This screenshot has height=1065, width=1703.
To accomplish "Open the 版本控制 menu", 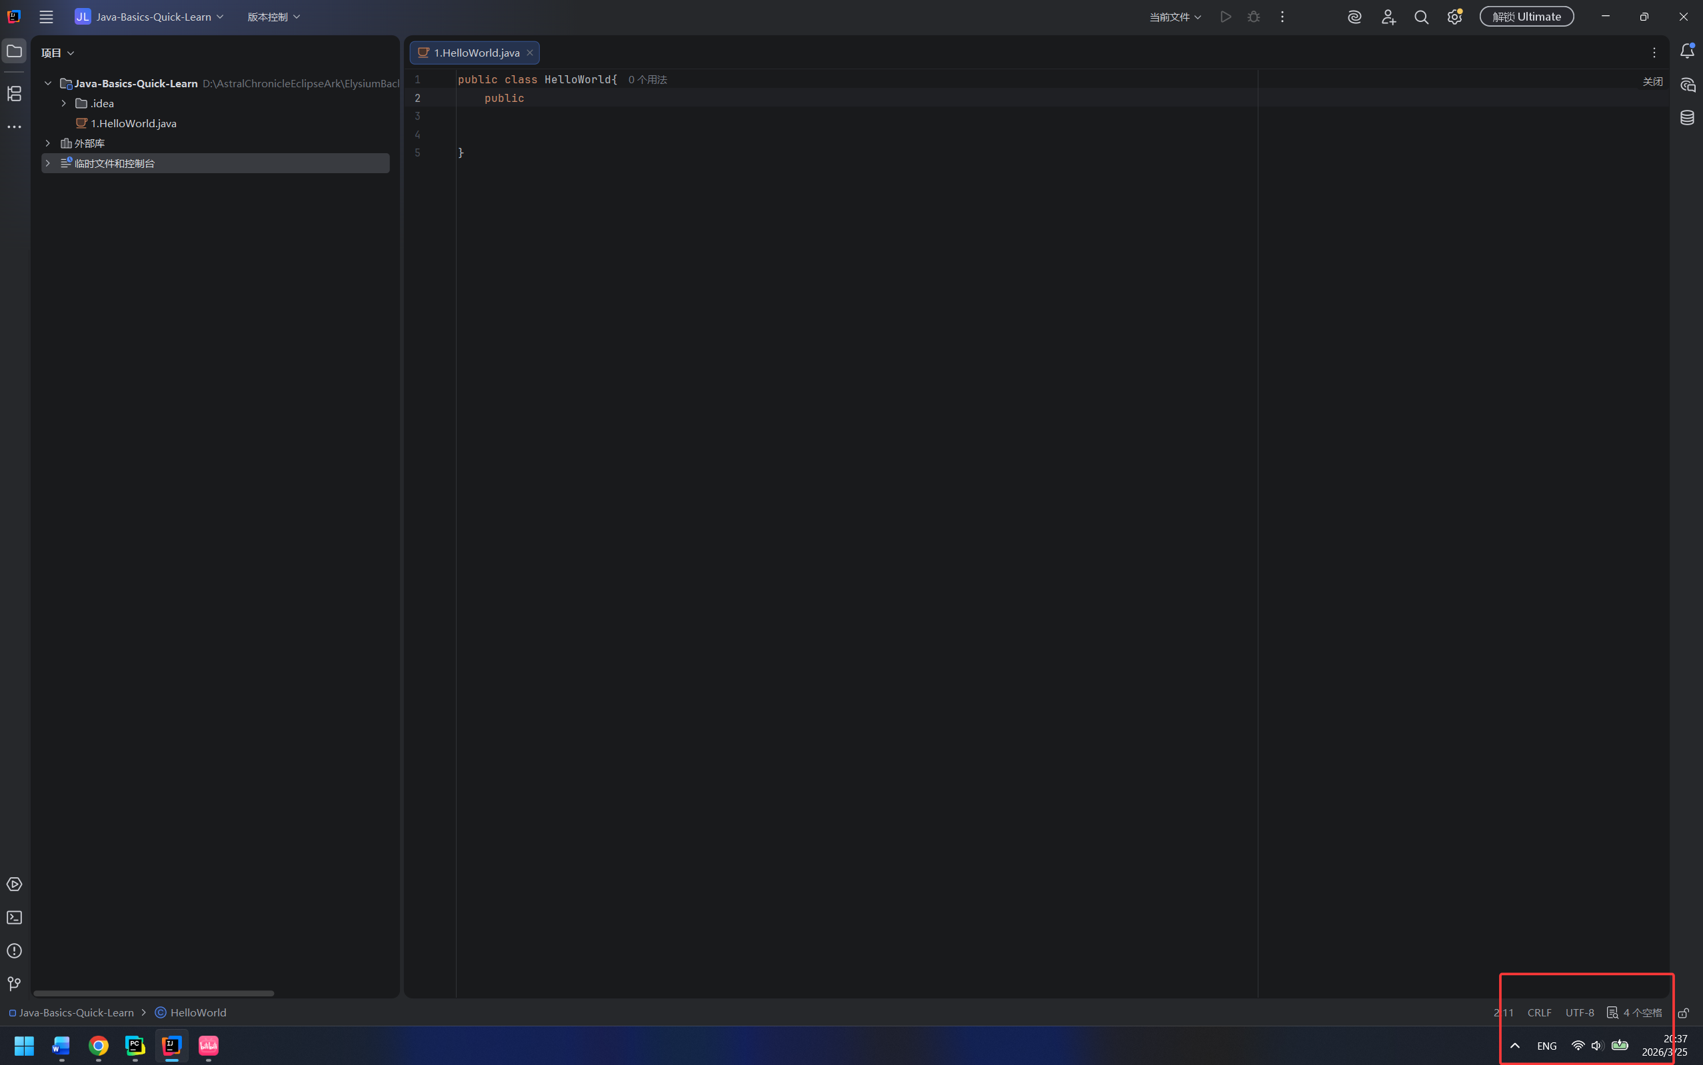I will (x=273, y=17).
